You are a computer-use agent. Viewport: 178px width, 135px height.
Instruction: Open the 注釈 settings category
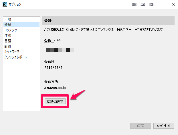click(x=21, y=36)
